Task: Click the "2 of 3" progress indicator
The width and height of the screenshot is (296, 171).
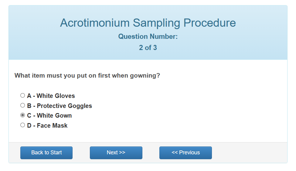Action: (x=148, y=48)
